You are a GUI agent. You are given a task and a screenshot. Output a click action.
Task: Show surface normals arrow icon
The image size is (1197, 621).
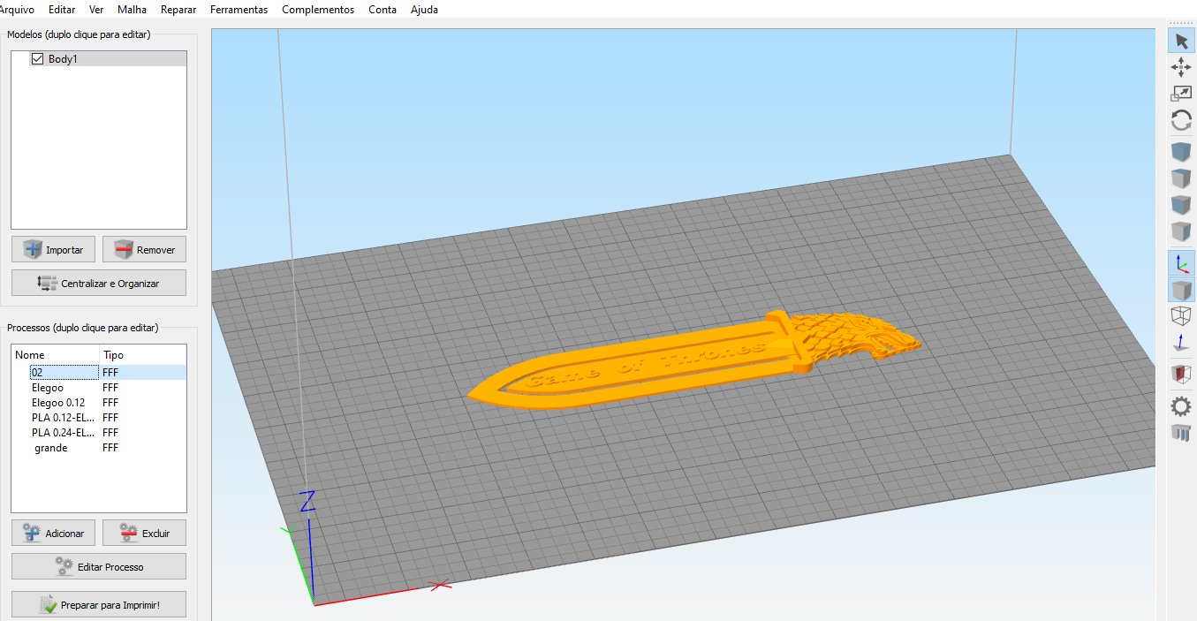[x=1181, y=344]
